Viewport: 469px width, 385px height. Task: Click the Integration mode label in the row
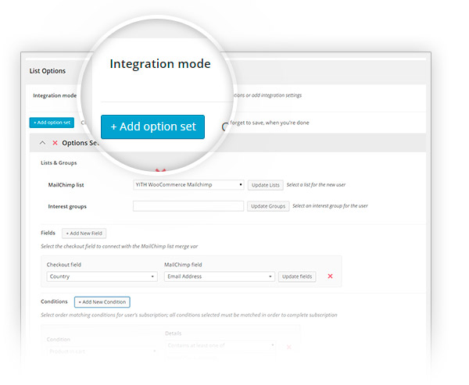click(55, 96)
